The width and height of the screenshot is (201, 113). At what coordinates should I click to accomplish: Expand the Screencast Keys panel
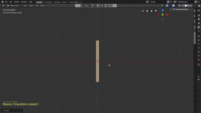[x=171, y=9]
